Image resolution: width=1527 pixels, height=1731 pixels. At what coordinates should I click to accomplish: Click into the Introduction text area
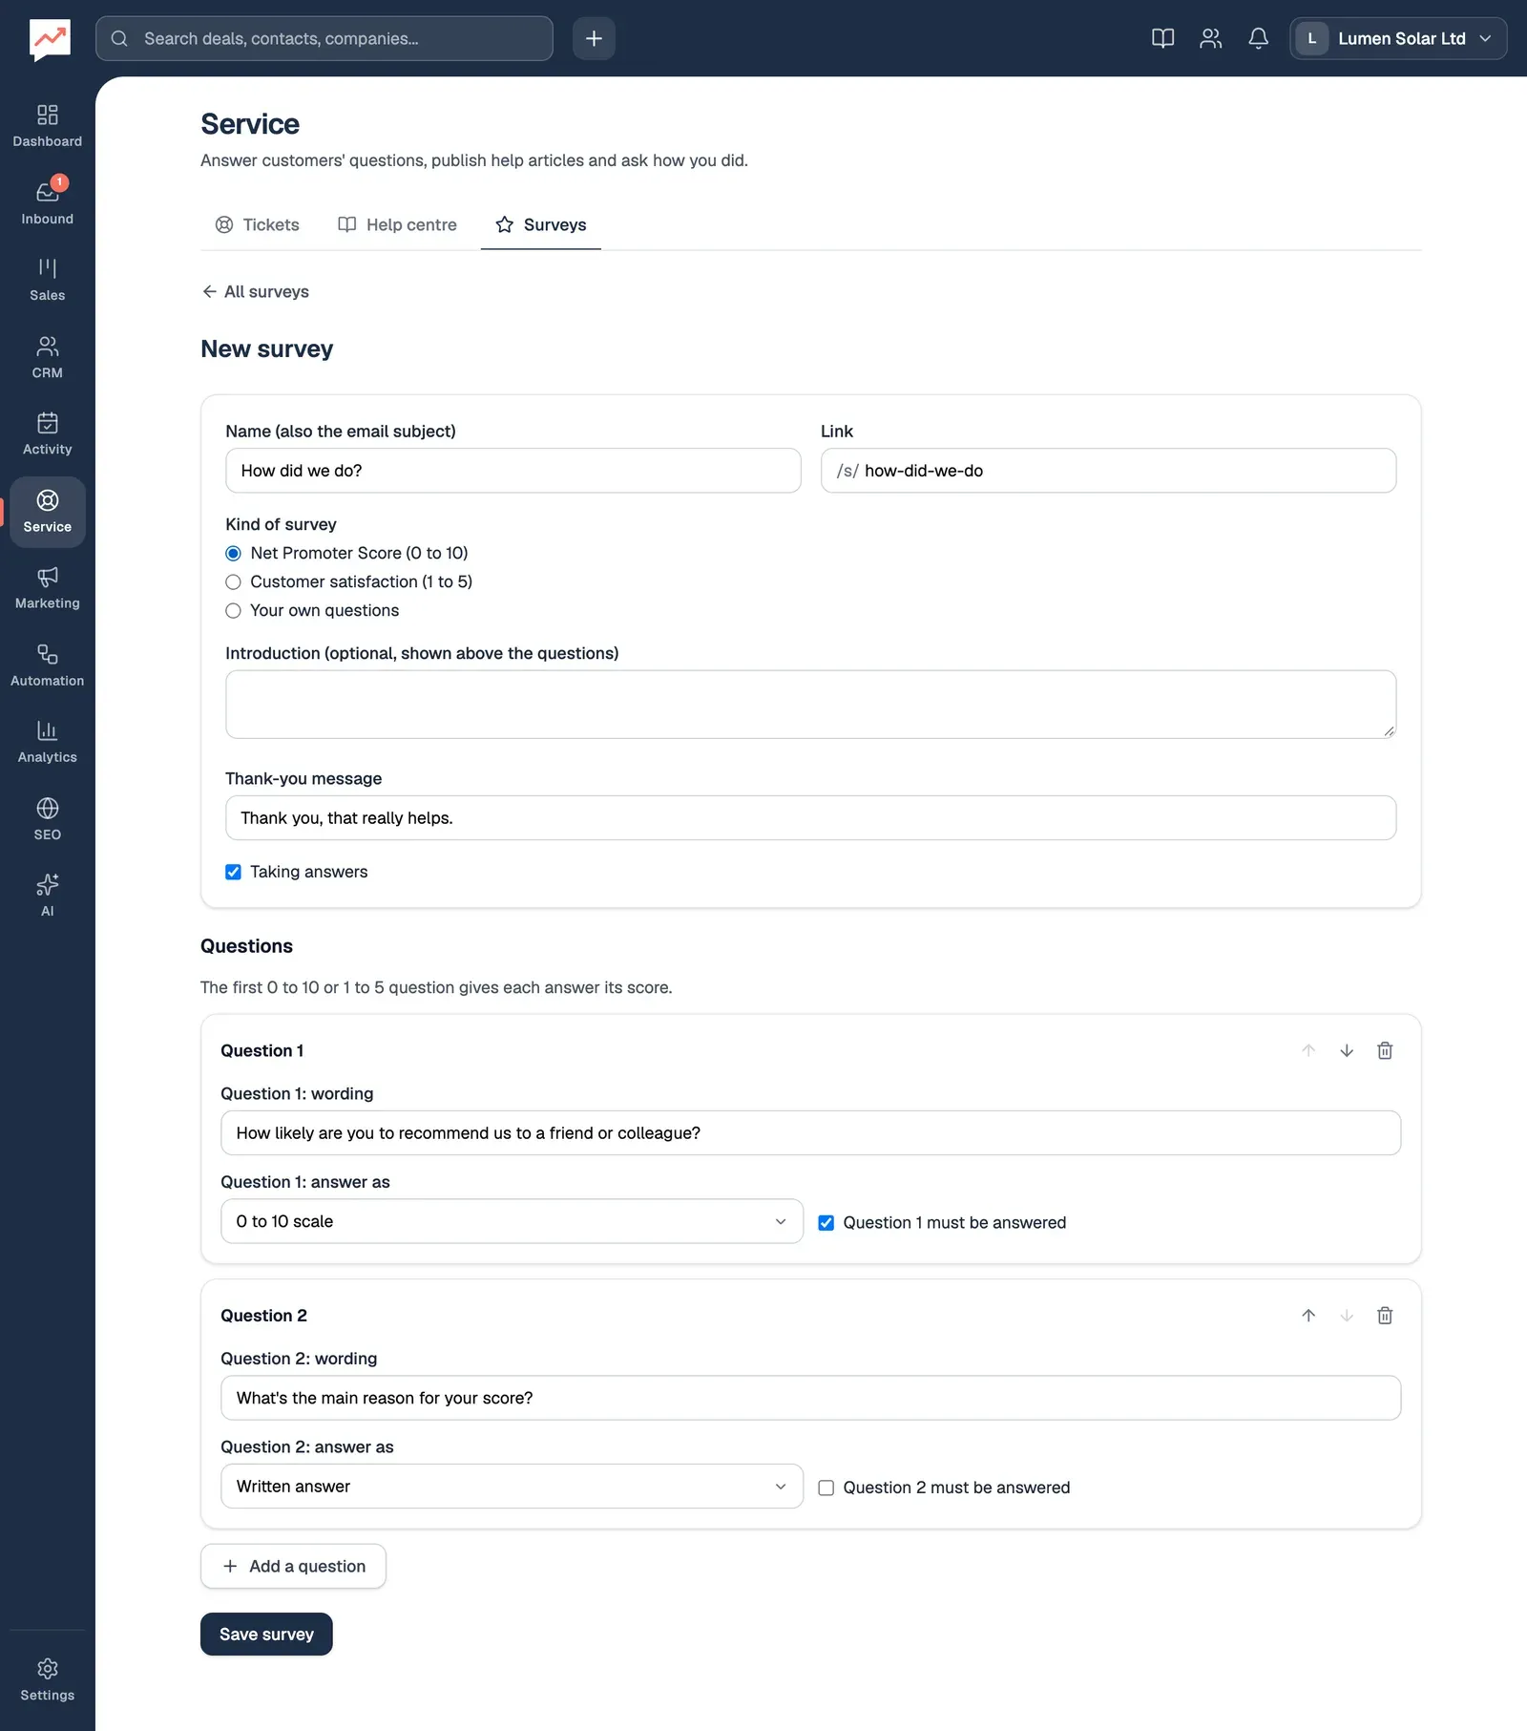pyautogui.click(x=811, y=705)
